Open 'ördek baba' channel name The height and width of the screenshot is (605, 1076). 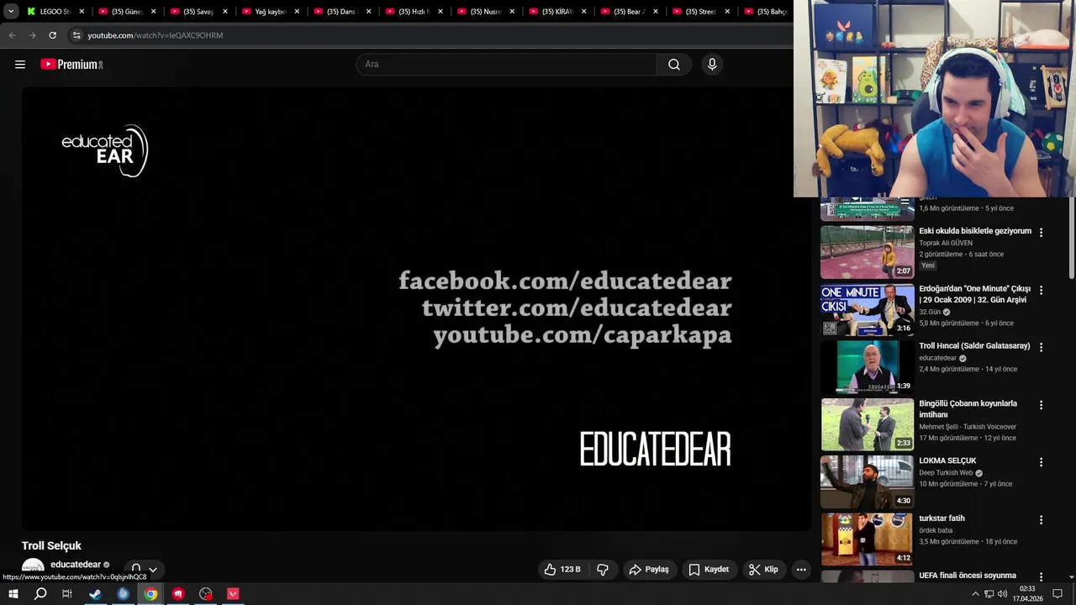click(936, 530)
